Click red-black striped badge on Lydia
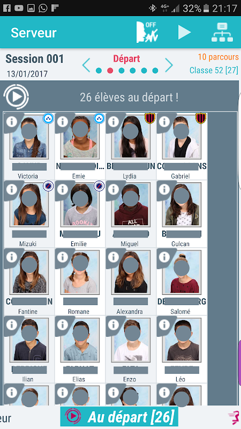The image size is (241, 429). click(150, 119)
